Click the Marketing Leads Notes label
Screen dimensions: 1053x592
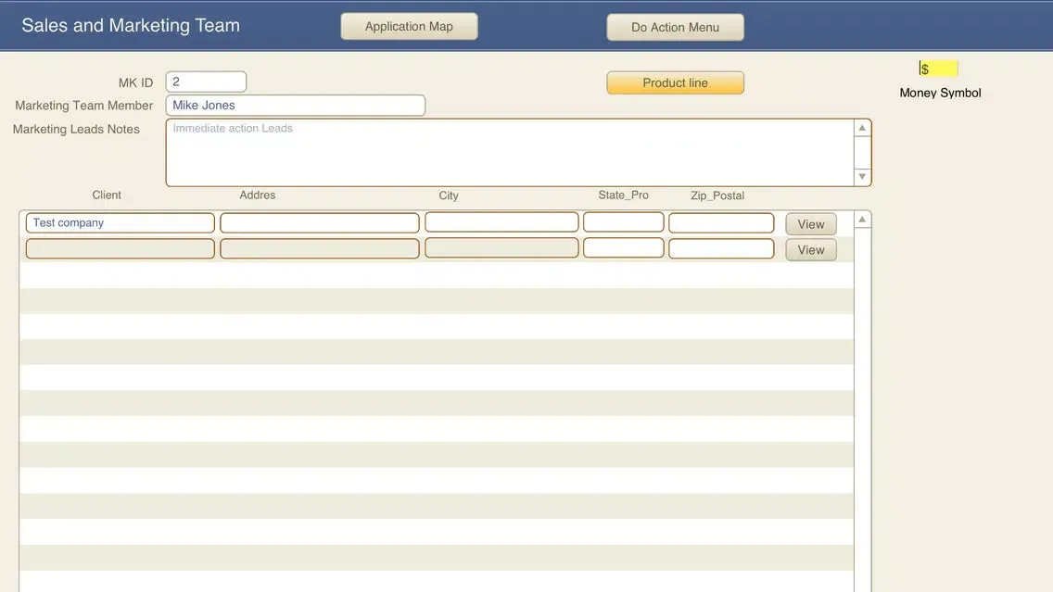coord(76,129)
